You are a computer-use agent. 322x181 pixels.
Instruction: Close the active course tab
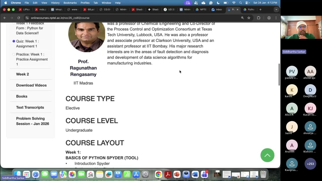(237, 10)
